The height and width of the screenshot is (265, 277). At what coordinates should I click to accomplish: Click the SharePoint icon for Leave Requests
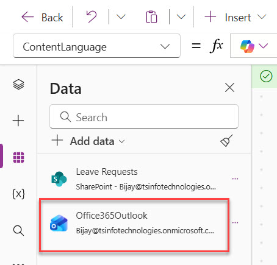59,179
